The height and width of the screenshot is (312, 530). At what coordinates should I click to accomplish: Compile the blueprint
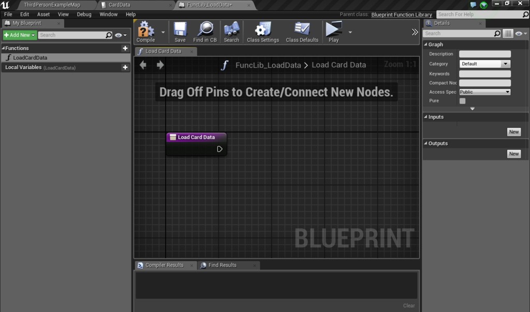[145, 32]
